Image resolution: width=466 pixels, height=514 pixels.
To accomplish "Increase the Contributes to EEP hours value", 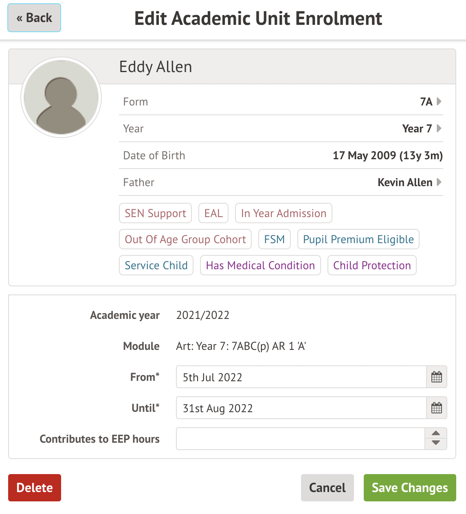I will coord(436,433).
